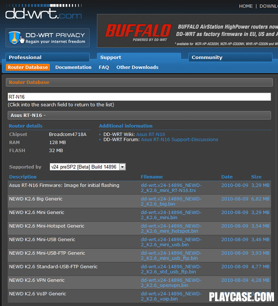Click the Buffalo logo advertisement
278x306 pixels.
pos(138,32)
